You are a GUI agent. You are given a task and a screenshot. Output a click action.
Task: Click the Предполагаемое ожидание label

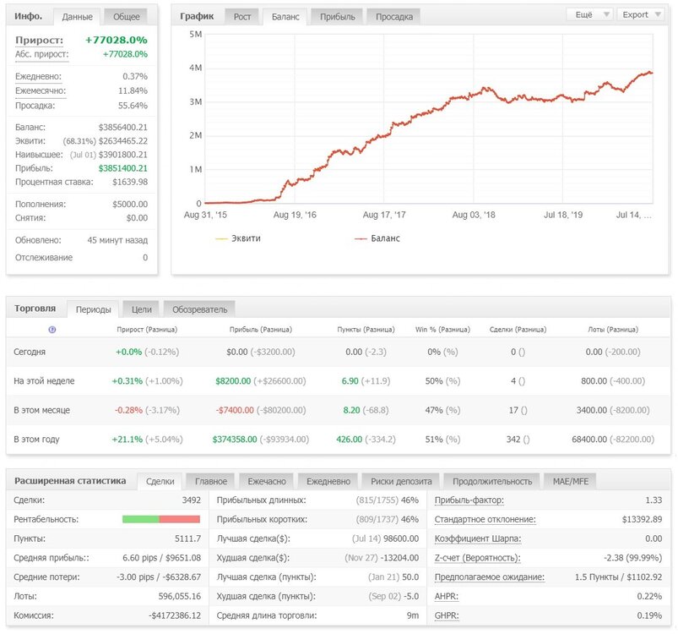coord(489,577)
